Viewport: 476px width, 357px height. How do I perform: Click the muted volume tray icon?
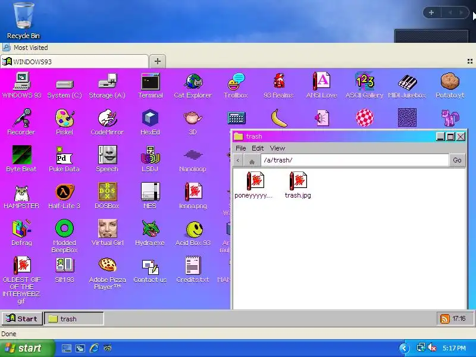click(431, 347)
